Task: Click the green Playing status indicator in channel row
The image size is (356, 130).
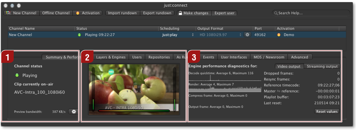Action: [x=79, y=35]
